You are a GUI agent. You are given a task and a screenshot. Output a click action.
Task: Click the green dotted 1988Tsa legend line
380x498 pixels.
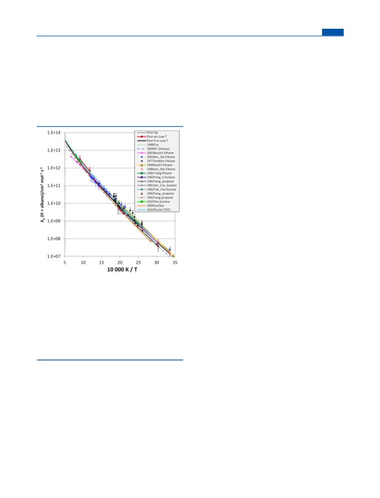[141, 145]
